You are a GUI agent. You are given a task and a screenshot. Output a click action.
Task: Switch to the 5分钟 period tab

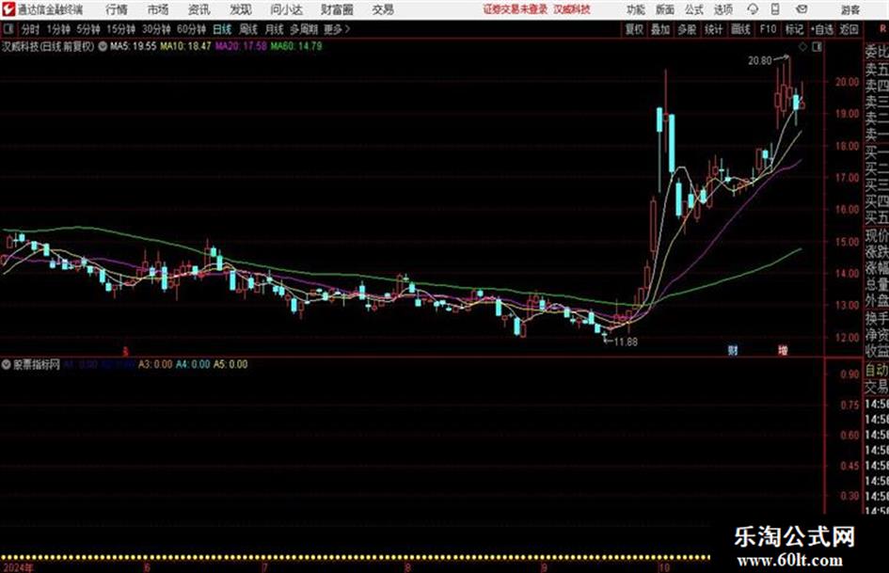[x=87, y=29]
